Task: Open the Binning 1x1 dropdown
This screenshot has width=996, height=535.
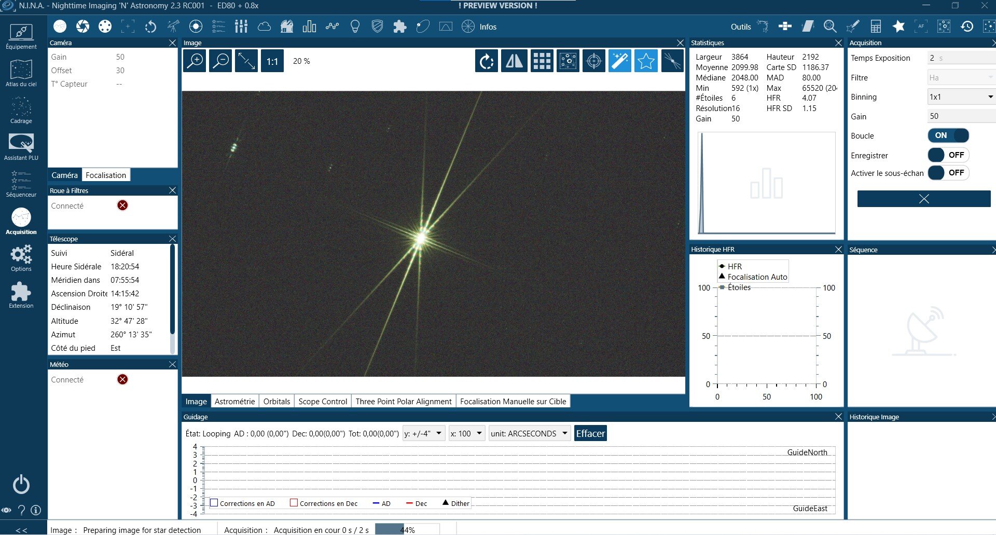Action: point(961,97)
